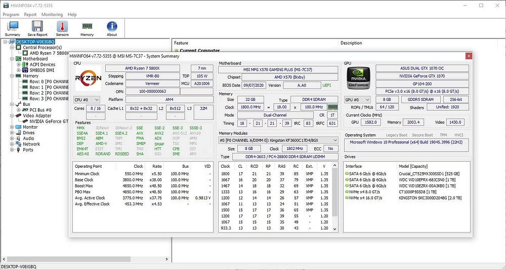The width and height of the screenshot is (506, 270).
Task: Click the memory module icon beside 100.0 MHz
Action: point(333,107)
